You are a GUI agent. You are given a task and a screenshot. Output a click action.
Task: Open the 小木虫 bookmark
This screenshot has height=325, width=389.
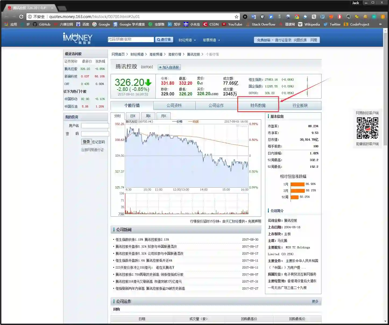(192, 24)
